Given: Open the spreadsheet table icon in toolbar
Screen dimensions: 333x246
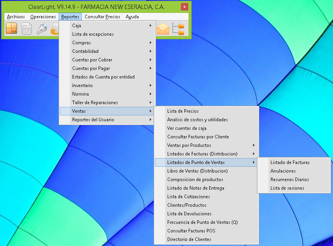Looking at the screenshot, I should pyautogui.click(x=27, y=29).
